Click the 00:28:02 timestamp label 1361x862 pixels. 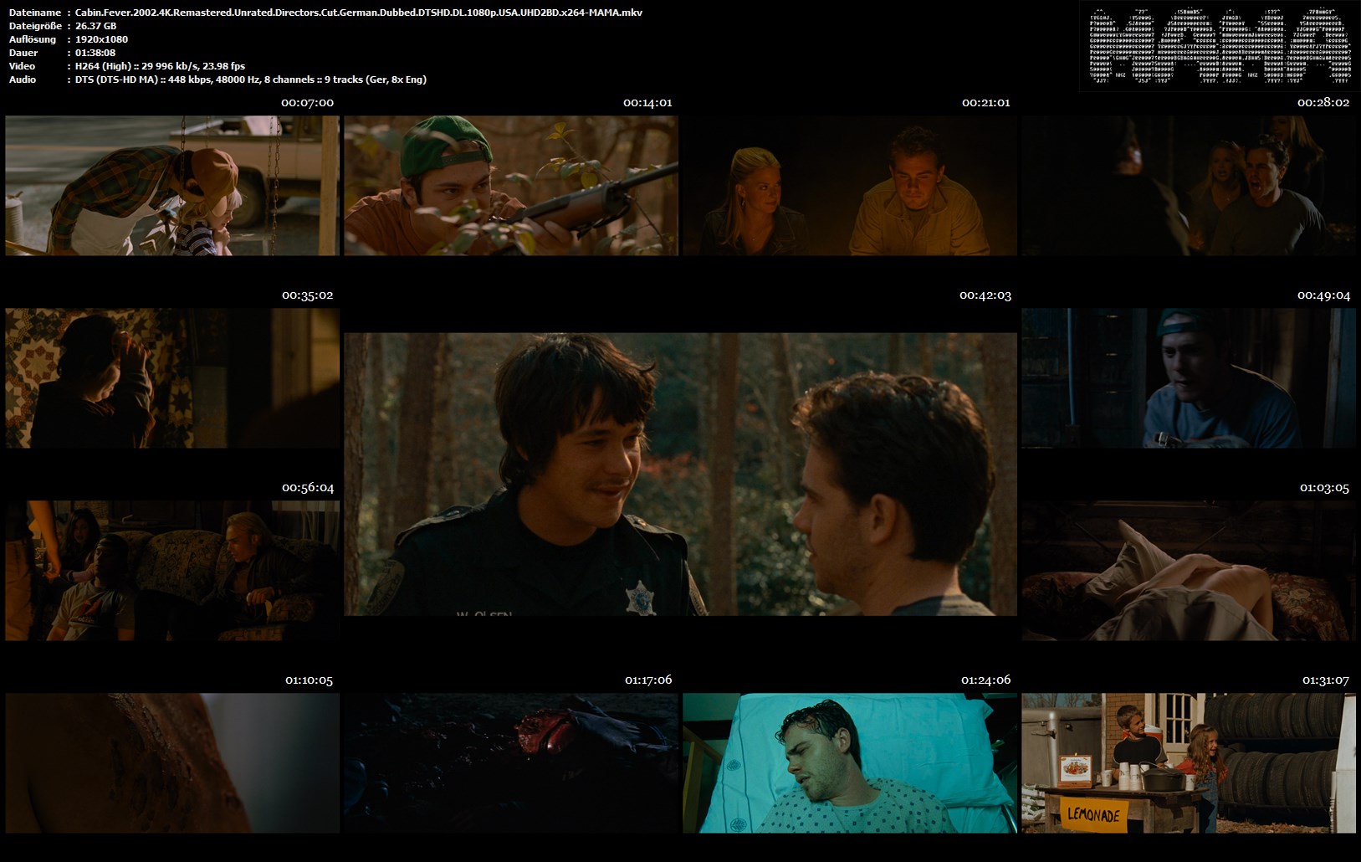(x=1323, y=103)
